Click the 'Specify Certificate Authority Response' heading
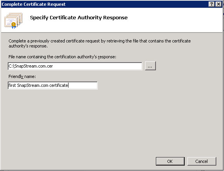 tap(79, 18)
